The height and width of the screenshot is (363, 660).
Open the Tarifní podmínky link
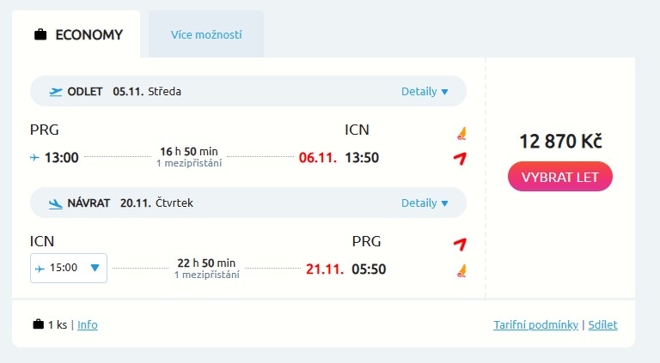coord(535,325)
